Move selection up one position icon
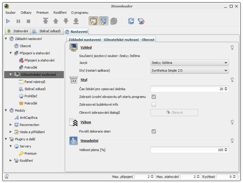This screenshot has height=183, width=243. [x=56, y=21]
